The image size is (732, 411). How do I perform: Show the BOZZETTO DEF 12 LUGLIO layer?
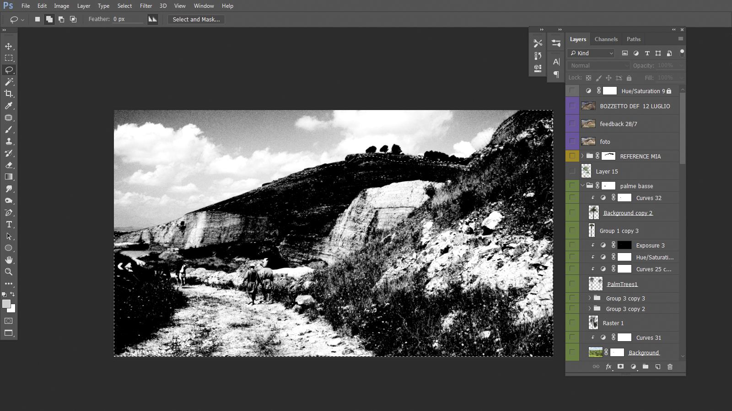[x=572, y=106]
